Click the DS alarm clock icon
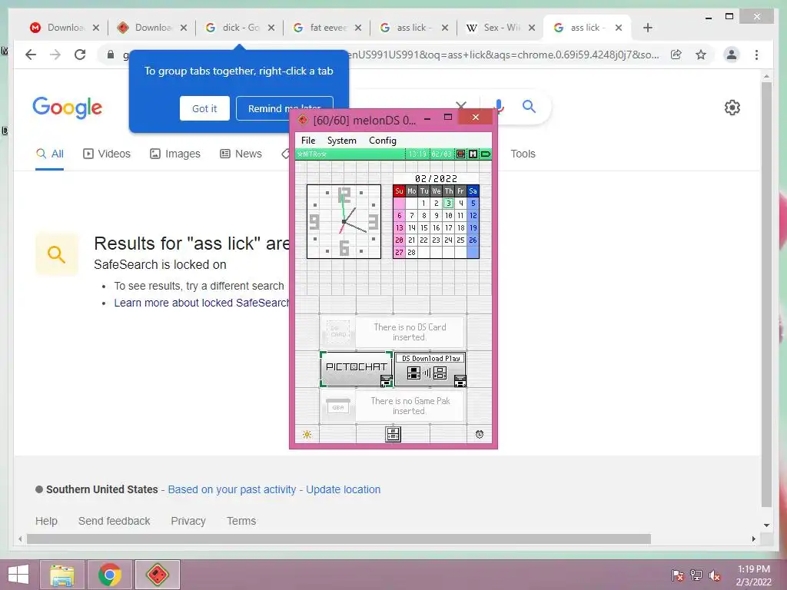This screenshot has width=787, height=590. point(480,435)
